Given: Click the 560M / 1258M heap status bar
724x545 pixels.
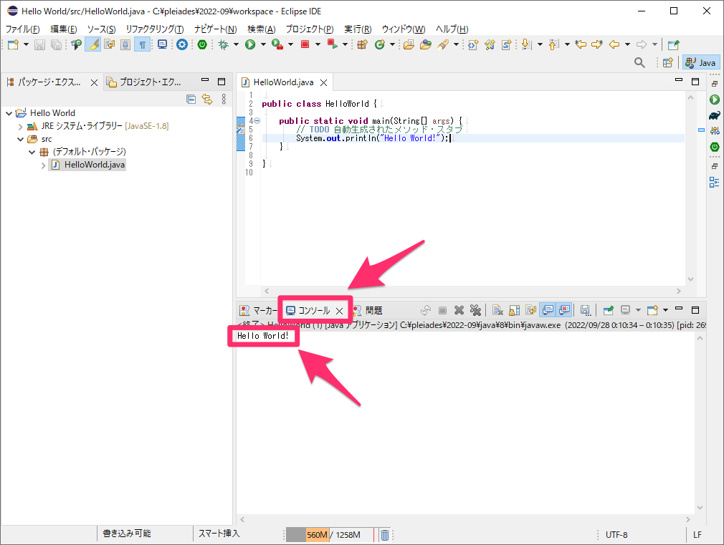Looking at the screenshot, I should 330,535.
